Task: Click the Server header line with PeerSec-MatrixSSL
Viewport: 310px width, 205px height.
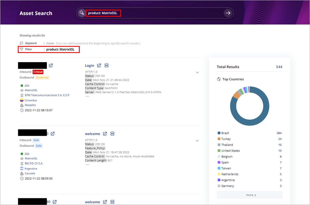Action: pyautogui.click(x=123, y=92)
